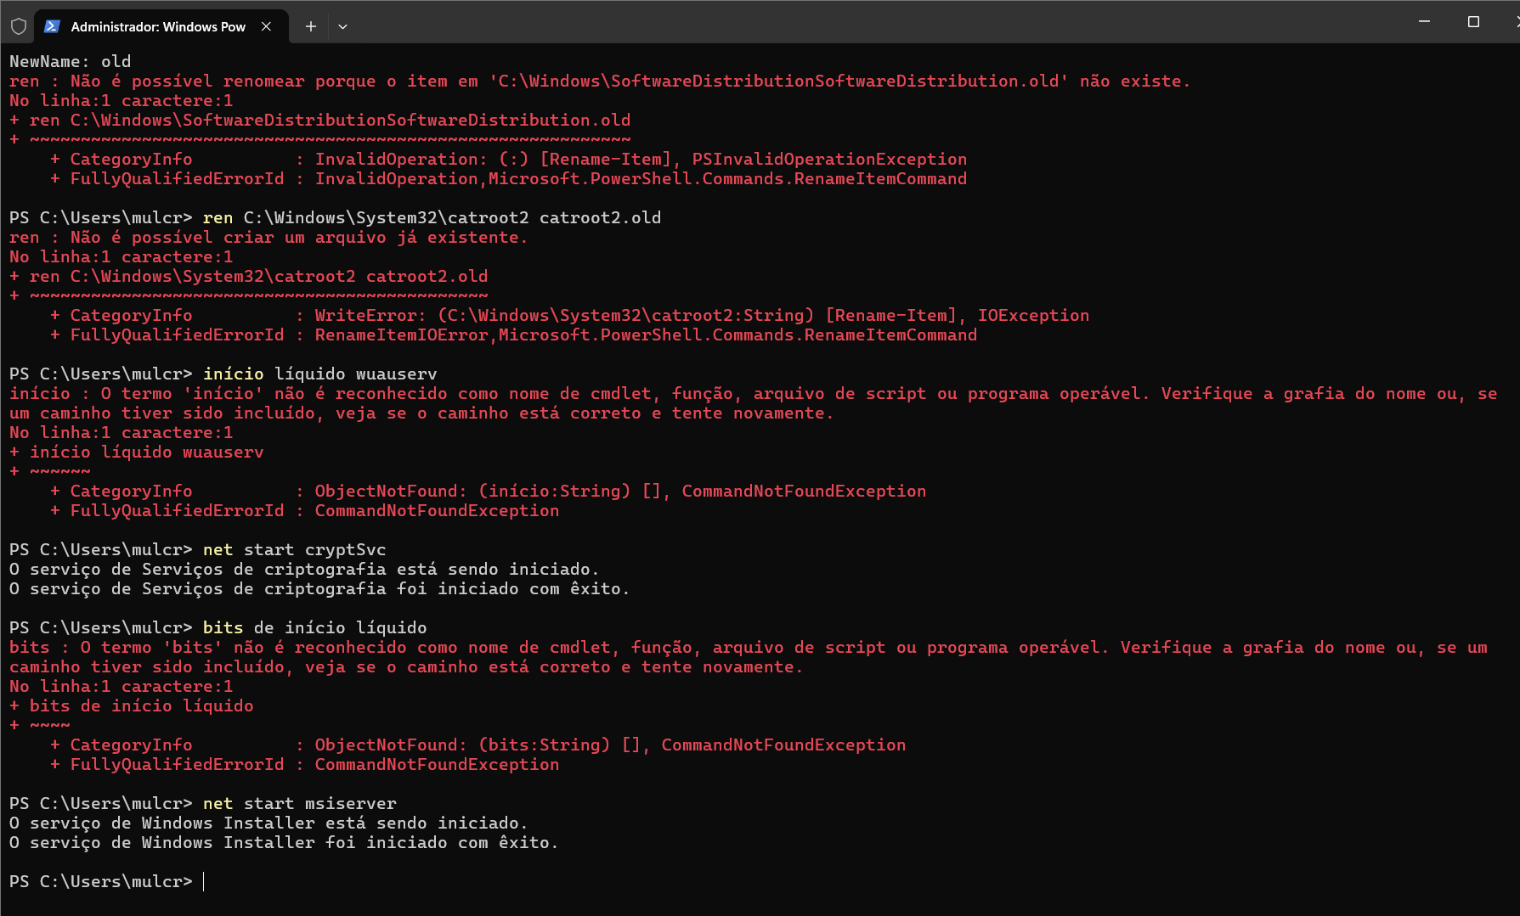Click the 'início líquido wuauserv' command line
This screenshot has width=1520, height=916.
click(x=319, y=374)
